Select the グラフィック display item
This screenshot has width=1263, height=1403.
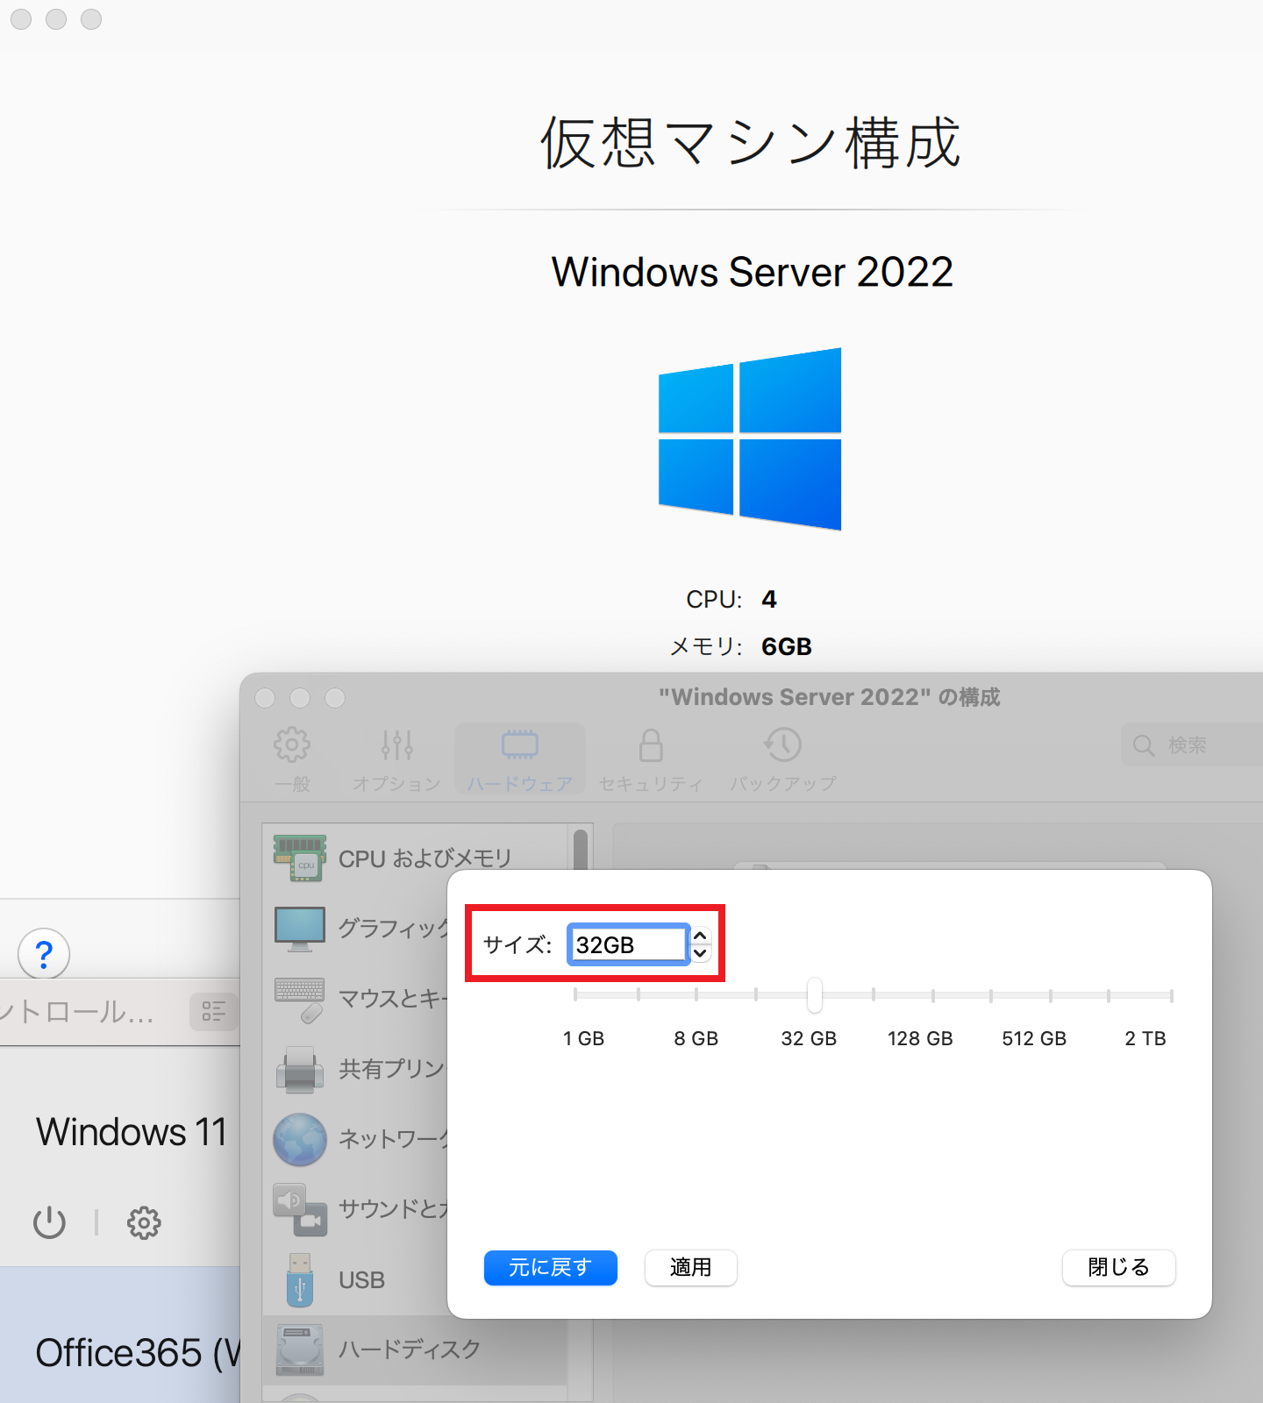point(356,929)
